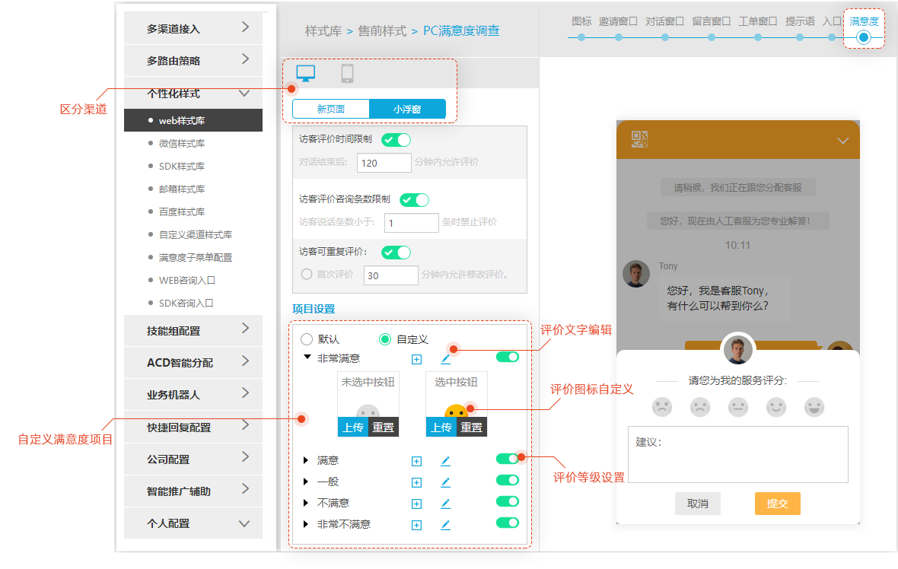Choose the laughing face rating emoji
This screenshot has height=569, width=898.
[814, 407]
